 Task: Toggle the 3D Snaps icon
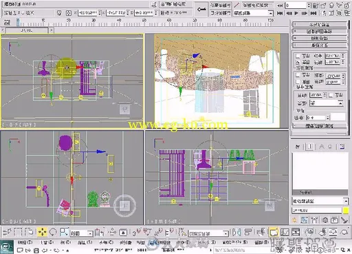(x=136, y=232)
